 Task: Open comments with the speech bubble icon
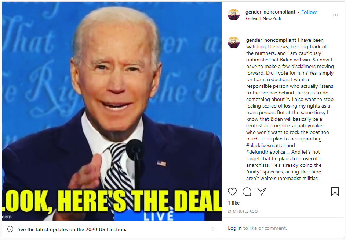[247, 192]
